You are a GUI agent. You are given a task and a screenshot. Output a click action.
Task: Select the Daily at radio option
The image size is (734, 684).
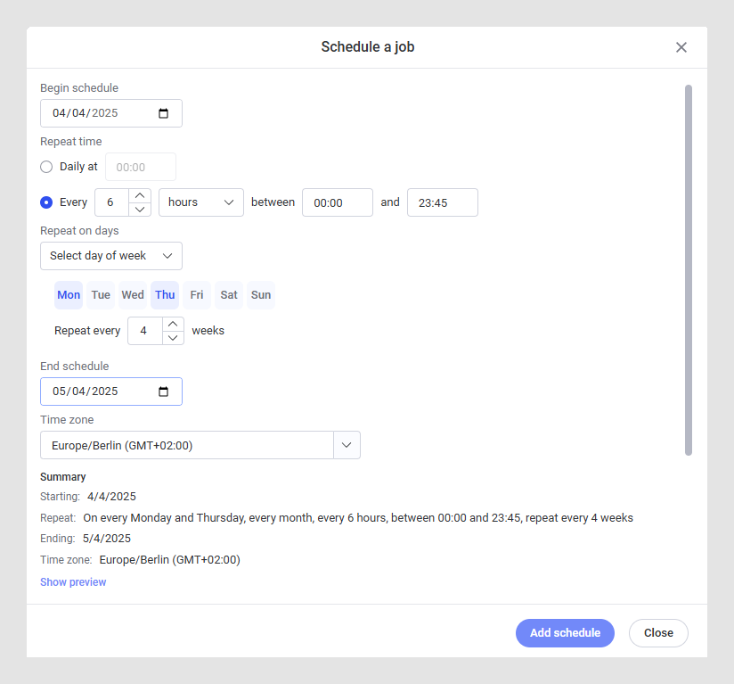[47, 167]
